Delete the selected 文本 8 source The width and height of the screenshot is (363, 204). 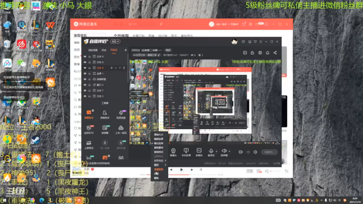(x=124, y=68)
